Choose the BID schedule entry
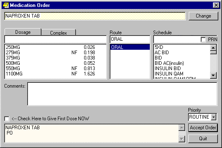Viewport: 222px width, 148px height. click(182, 57)
